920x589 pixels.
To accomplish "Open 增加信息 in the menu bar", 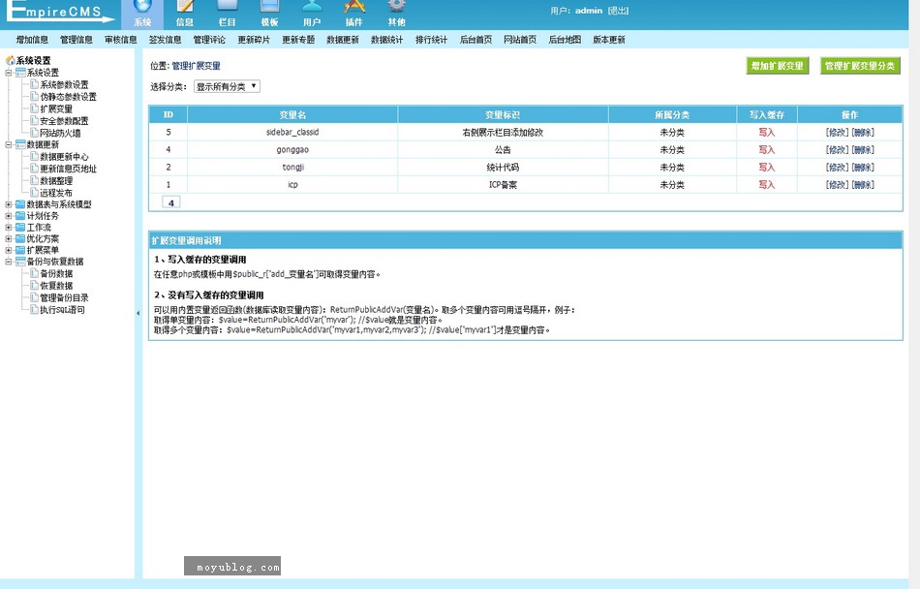I will pyautogui.click(x=32, y=40).
